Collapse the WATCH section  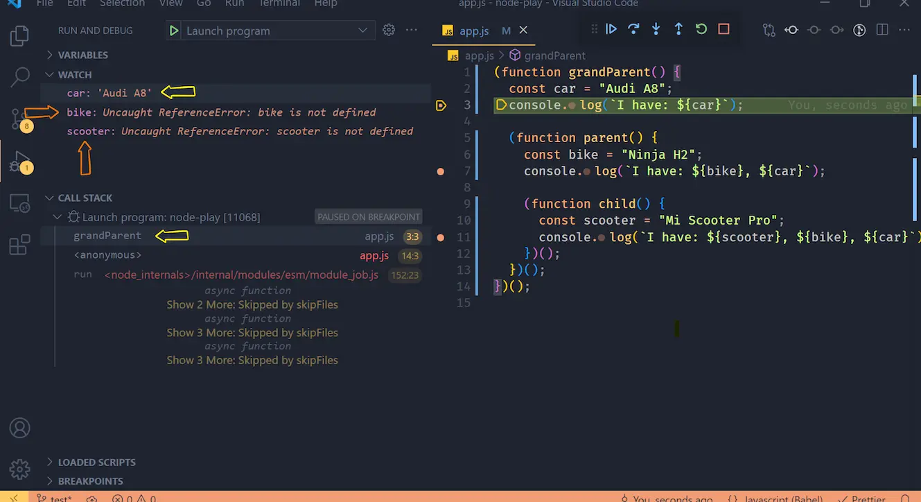pyautogui.click(x=75, y=74)
